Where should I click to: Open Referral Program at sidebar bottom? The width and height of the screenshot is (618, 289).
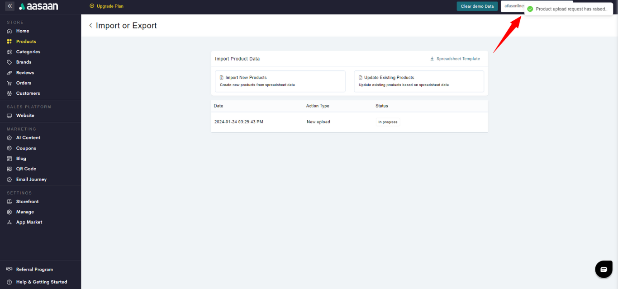point(34,270)
